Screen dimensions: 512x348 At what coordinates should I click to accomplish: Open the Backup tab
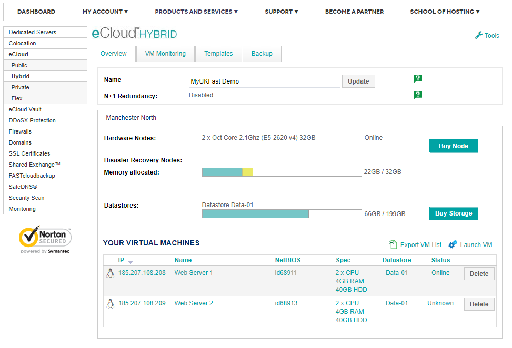[262, 54]
